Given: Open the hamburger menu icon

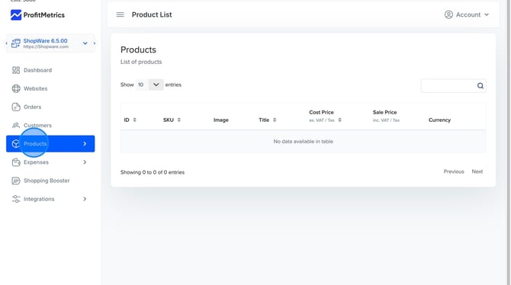Looking at the screenshot, I should click(121, 14).
